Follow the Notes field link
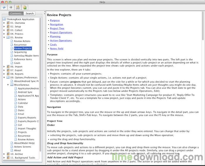This screenshot has width=205, height=166. 57,49
